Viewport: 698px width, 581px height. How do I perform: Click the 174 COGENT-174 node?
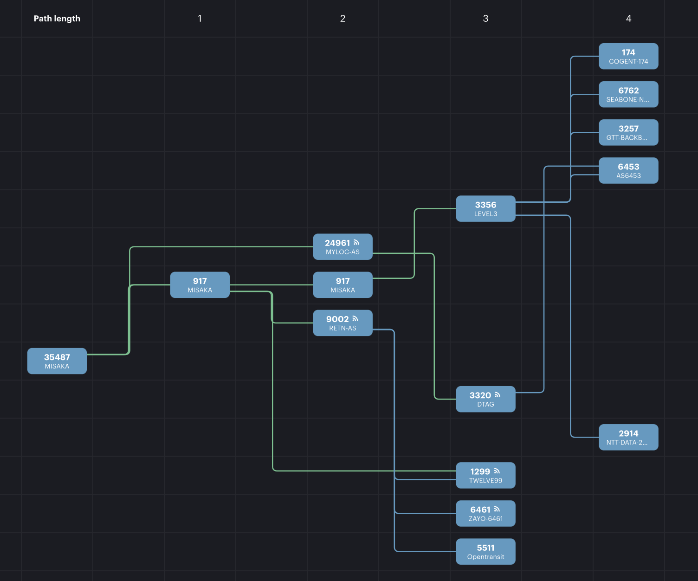628,56
